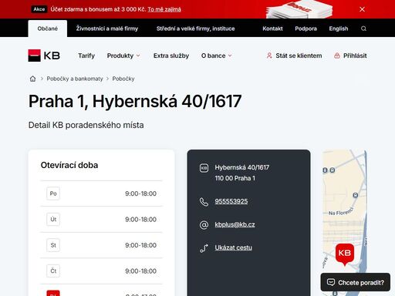Viewport: 395px width, 296px height.
Task: Click Stát se klientem
Action: [294, 55]
